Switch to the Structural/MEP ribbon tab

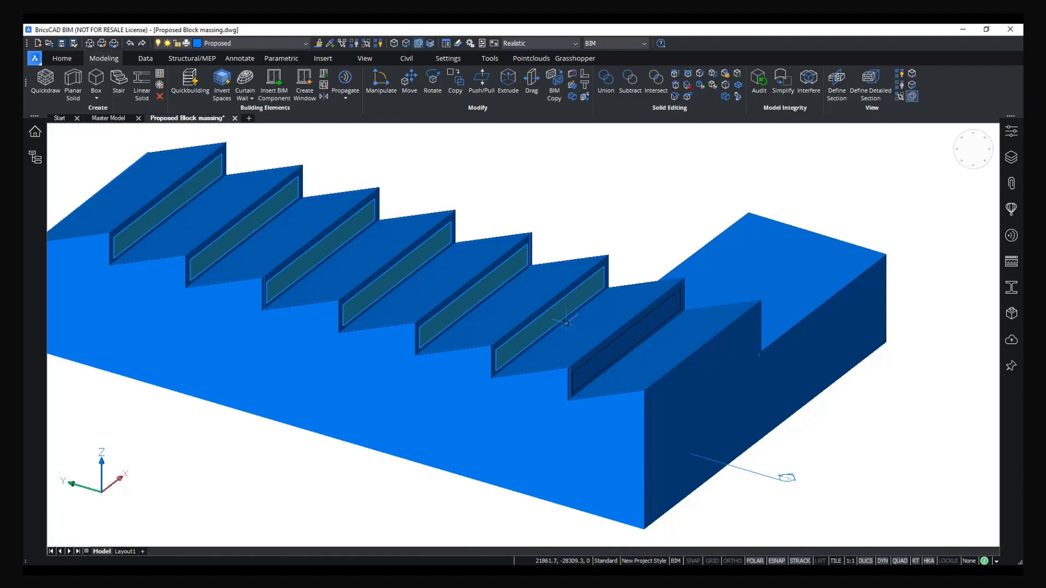click(x=192, y=58)
